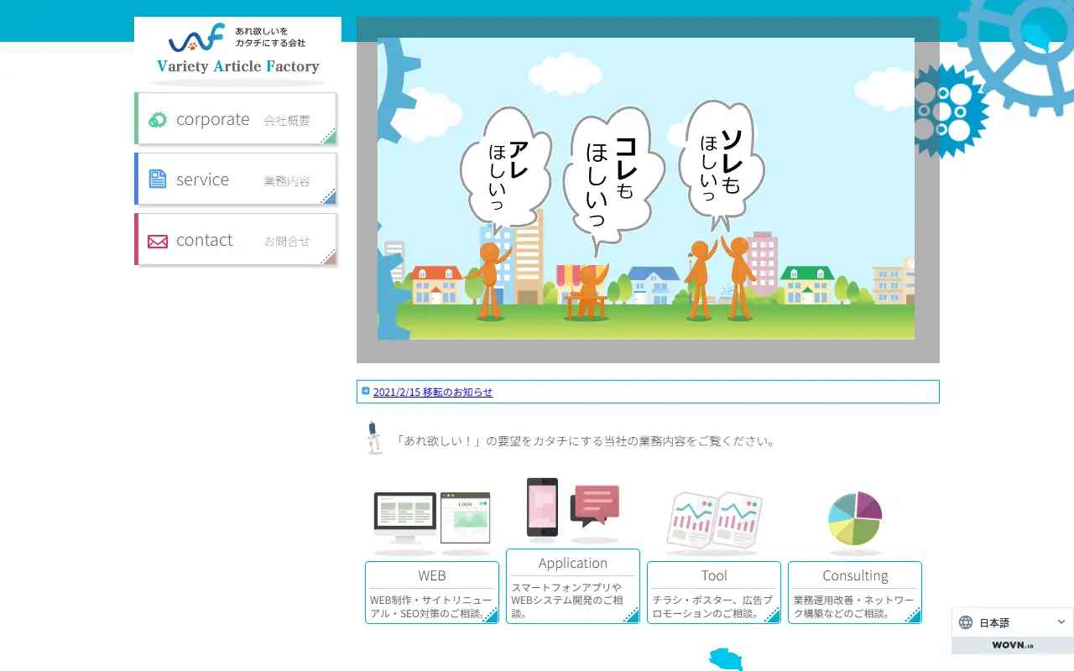
Task: Click the blue arrow icon beside the news link
Action: tap(366, 391)
